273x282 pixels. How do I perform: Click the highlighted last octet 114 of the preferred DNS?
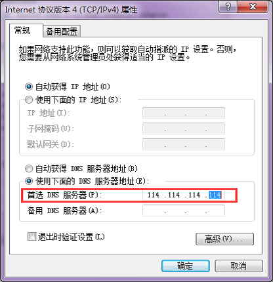click(215, 195)
